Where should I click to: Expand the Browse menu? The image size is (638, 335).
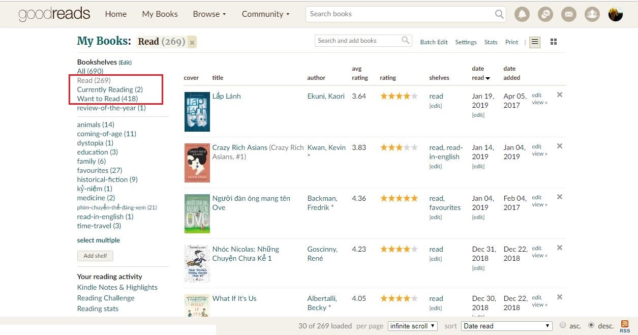point(209,14)
